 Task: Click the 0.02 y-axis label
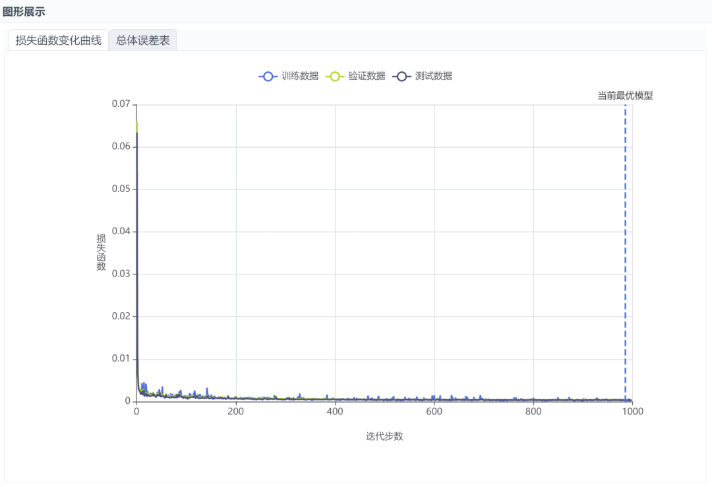coord(121,316)
